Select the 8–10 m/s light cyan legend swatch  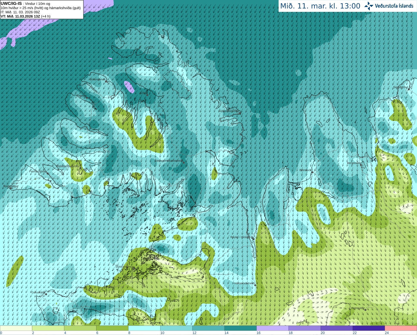144,328
